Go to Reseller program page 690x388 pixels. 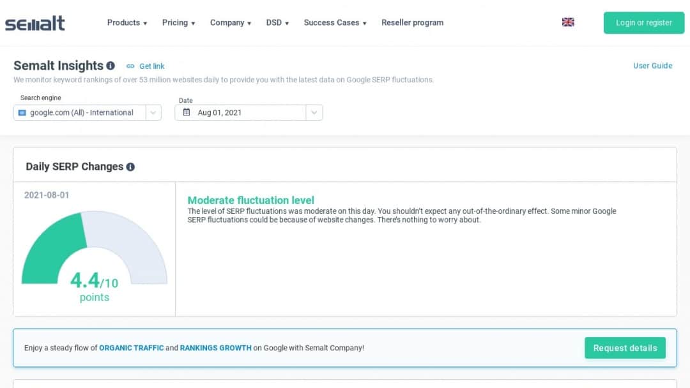click(412, 23)
